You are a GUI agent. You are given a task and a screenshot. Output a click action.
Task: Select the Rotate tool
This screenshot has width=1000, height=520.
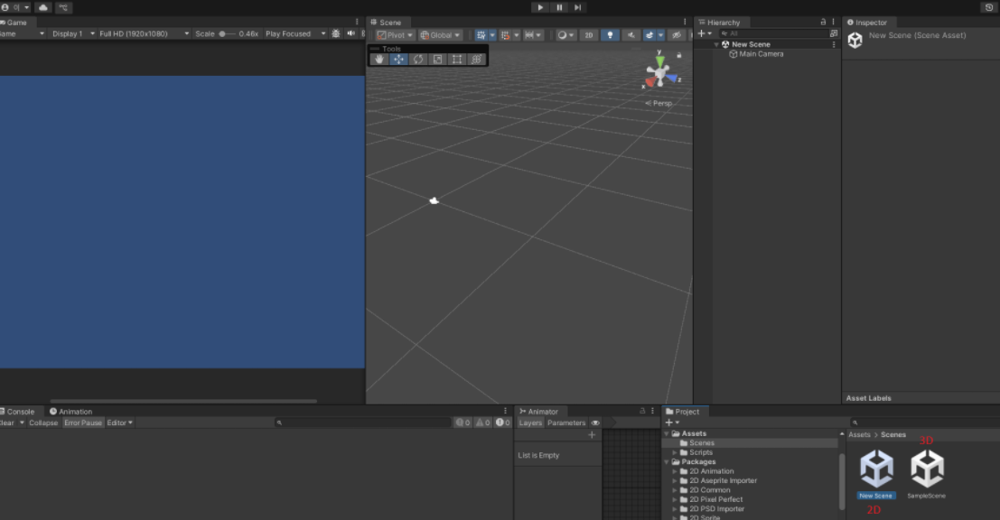(x=418, y=60)
